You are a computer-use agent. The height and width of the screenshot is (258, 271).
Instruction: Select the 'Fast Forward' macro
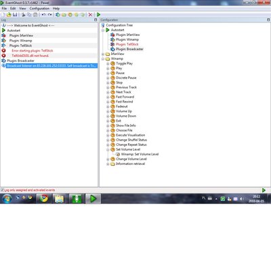click(125, 96)
